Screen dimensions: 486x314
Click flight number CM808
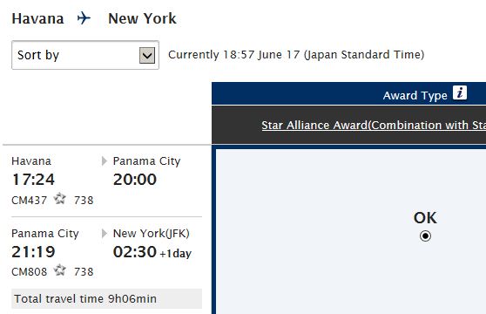click(29, 271)
